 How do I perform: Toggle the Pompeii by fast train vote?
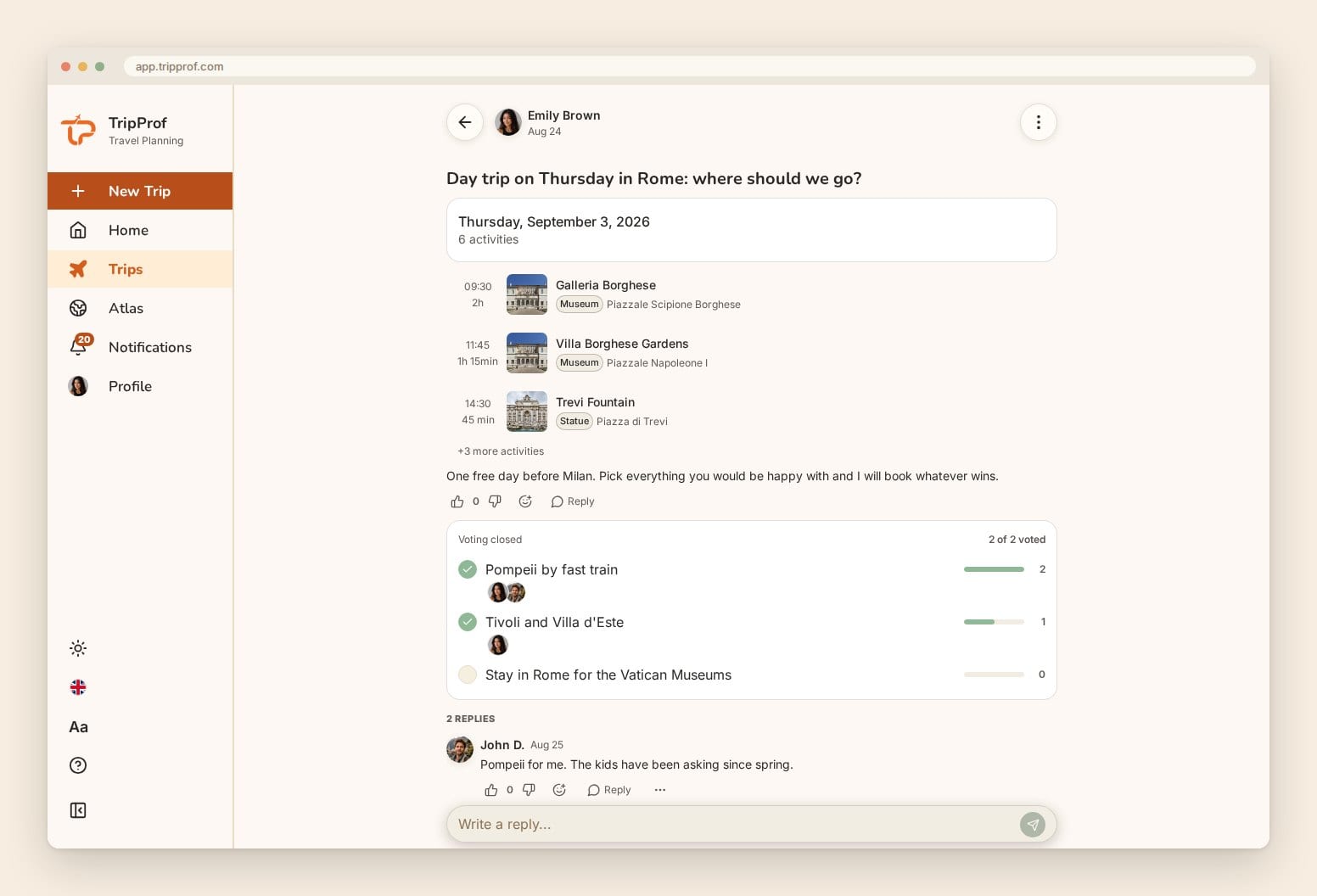(468, 569)
